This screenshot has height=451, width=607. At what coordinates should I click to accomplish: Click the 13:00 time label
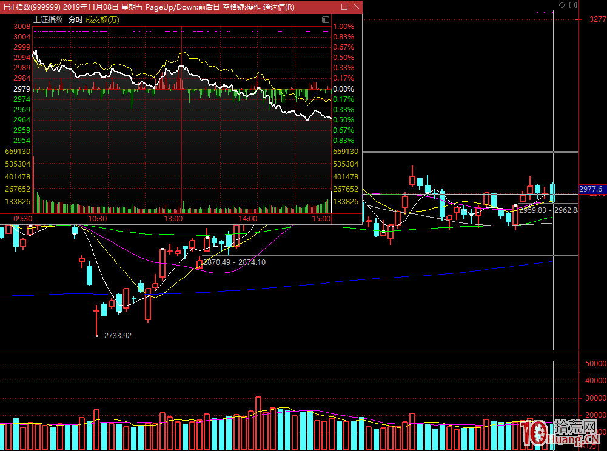(x=173, y=219)
